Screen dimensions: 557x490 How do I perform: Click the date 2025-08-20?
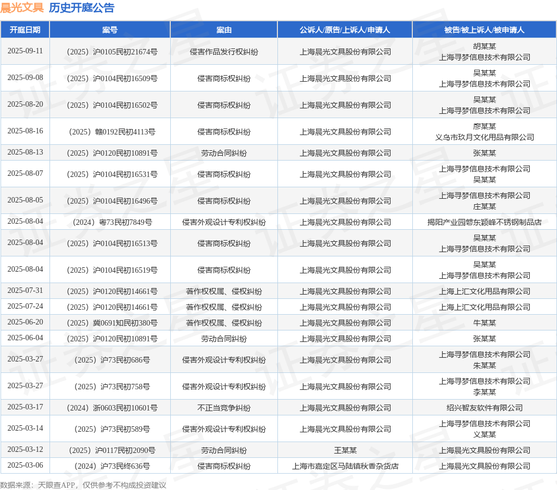click(25, 104)
